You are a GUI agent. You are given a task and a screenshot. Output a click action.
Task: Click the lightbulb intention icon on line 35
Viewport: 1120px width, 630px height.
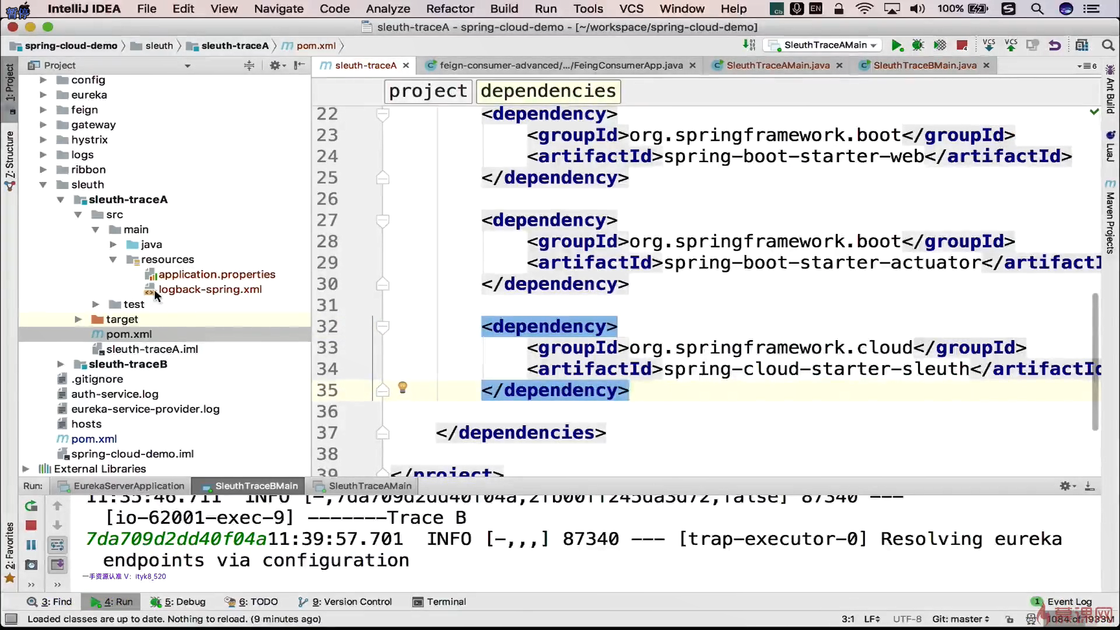(x=402, y=388)
